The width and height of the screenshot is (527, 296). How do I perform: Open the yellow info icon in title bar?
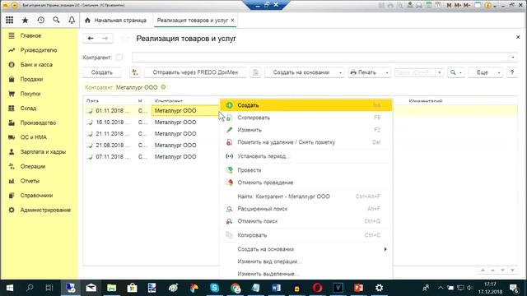488,6
